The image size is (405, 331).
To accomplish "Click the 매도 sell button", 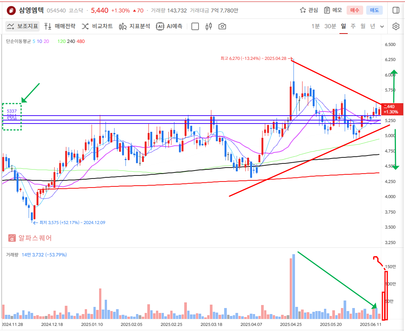I will (x=374, y=10).
